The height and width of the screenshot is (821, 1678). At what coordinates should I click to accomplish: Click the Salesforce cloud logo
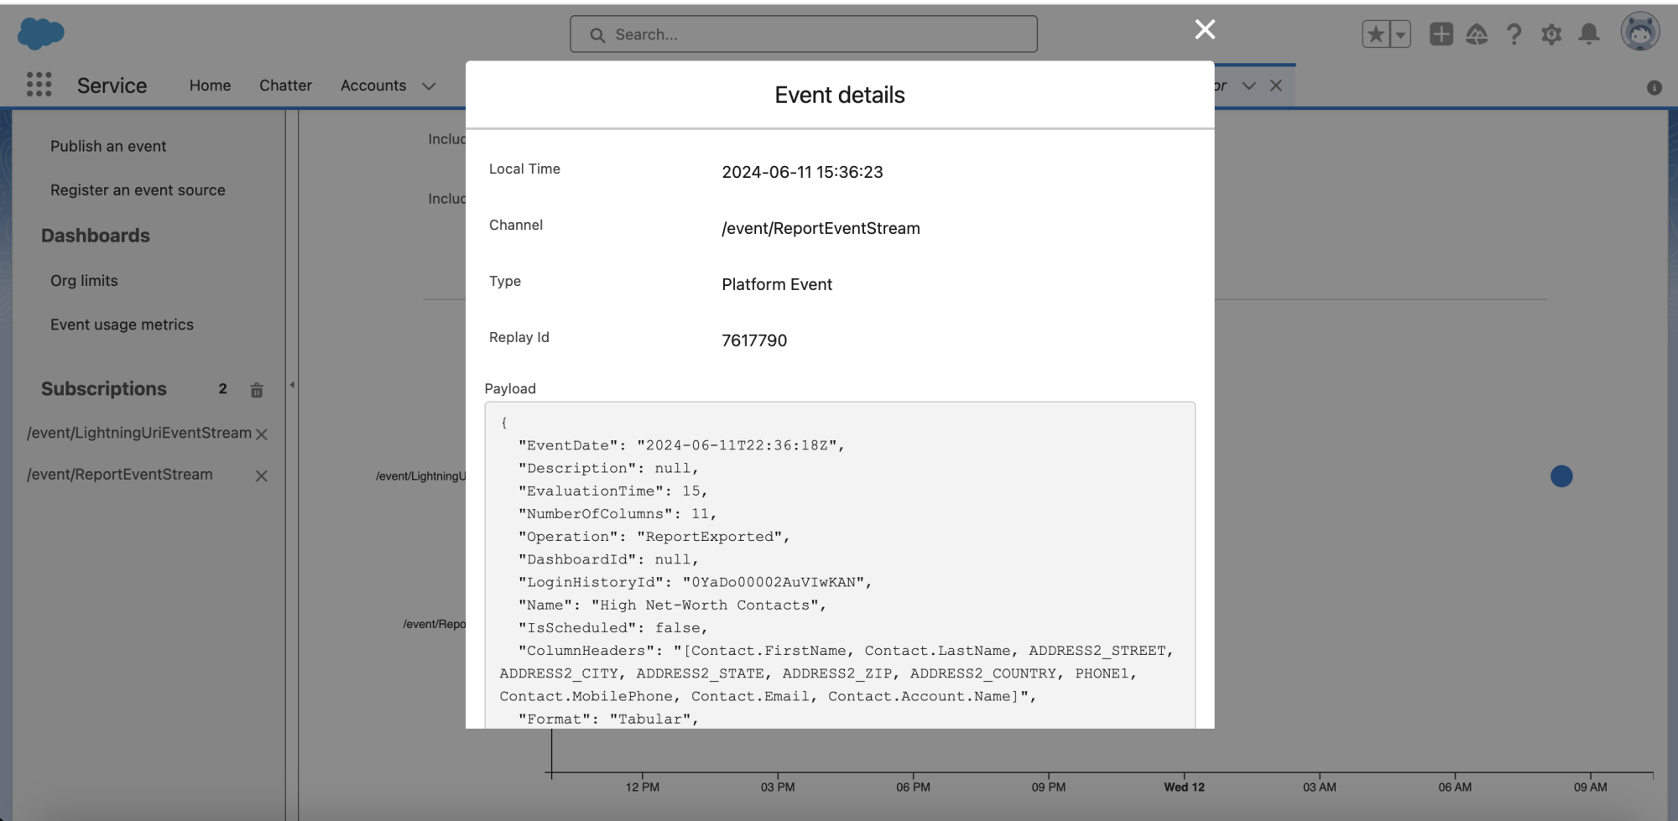click(39, 33)
